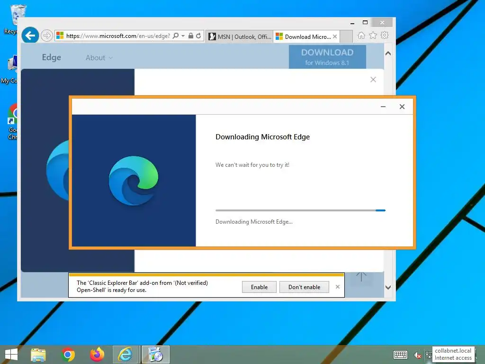Open Favorites with the star icon
Viewport: 485px width, 364px height.
pos(373,35)
